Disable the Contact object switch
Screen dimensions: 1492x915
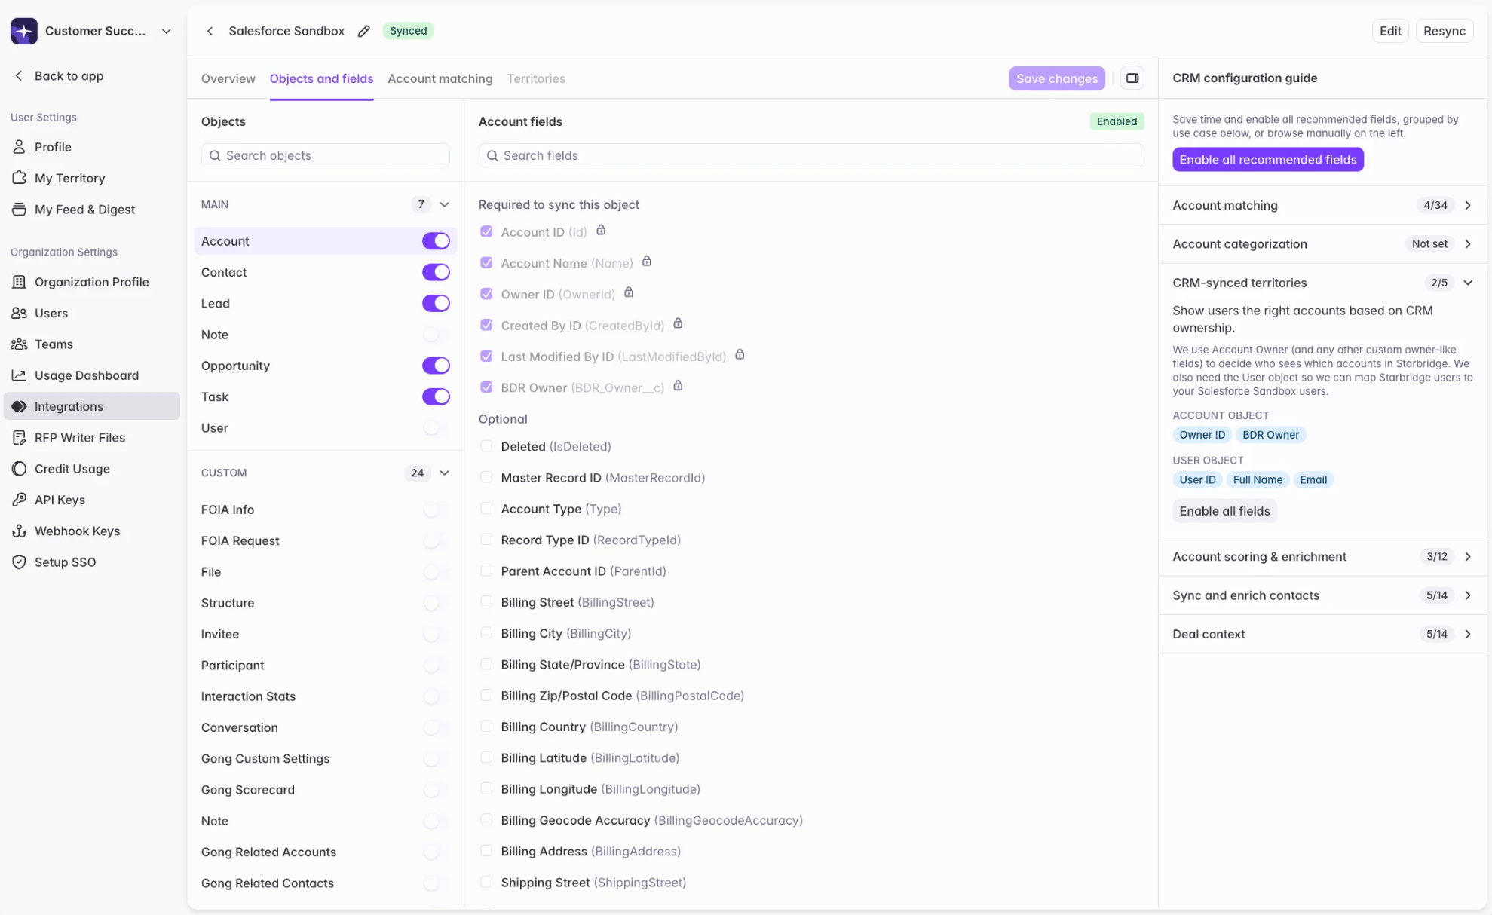click(436, 272)
